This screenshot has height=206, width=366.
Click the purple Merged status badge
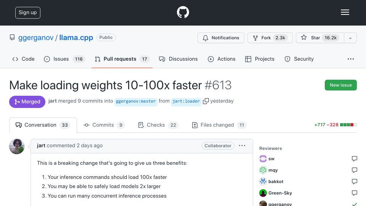point(27,101)
